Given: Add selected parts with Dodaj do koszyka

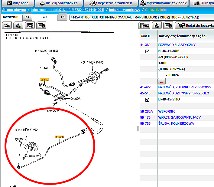Looking at the screenshot, I should 195,26.
